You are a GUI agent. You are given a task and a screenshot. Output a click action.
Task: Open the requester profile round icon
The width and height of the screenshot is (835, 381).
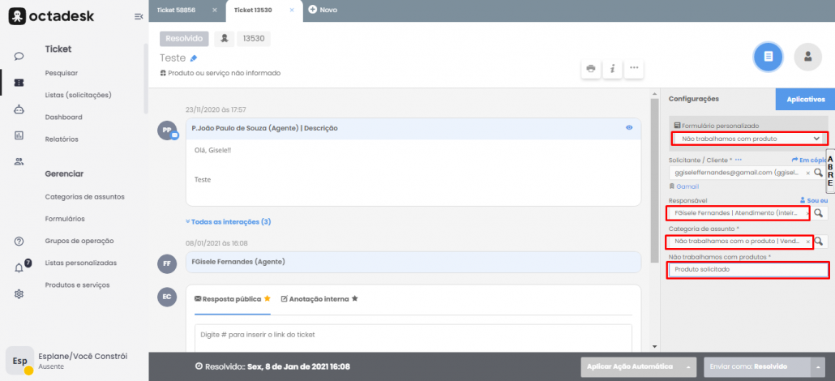(808, 56)
